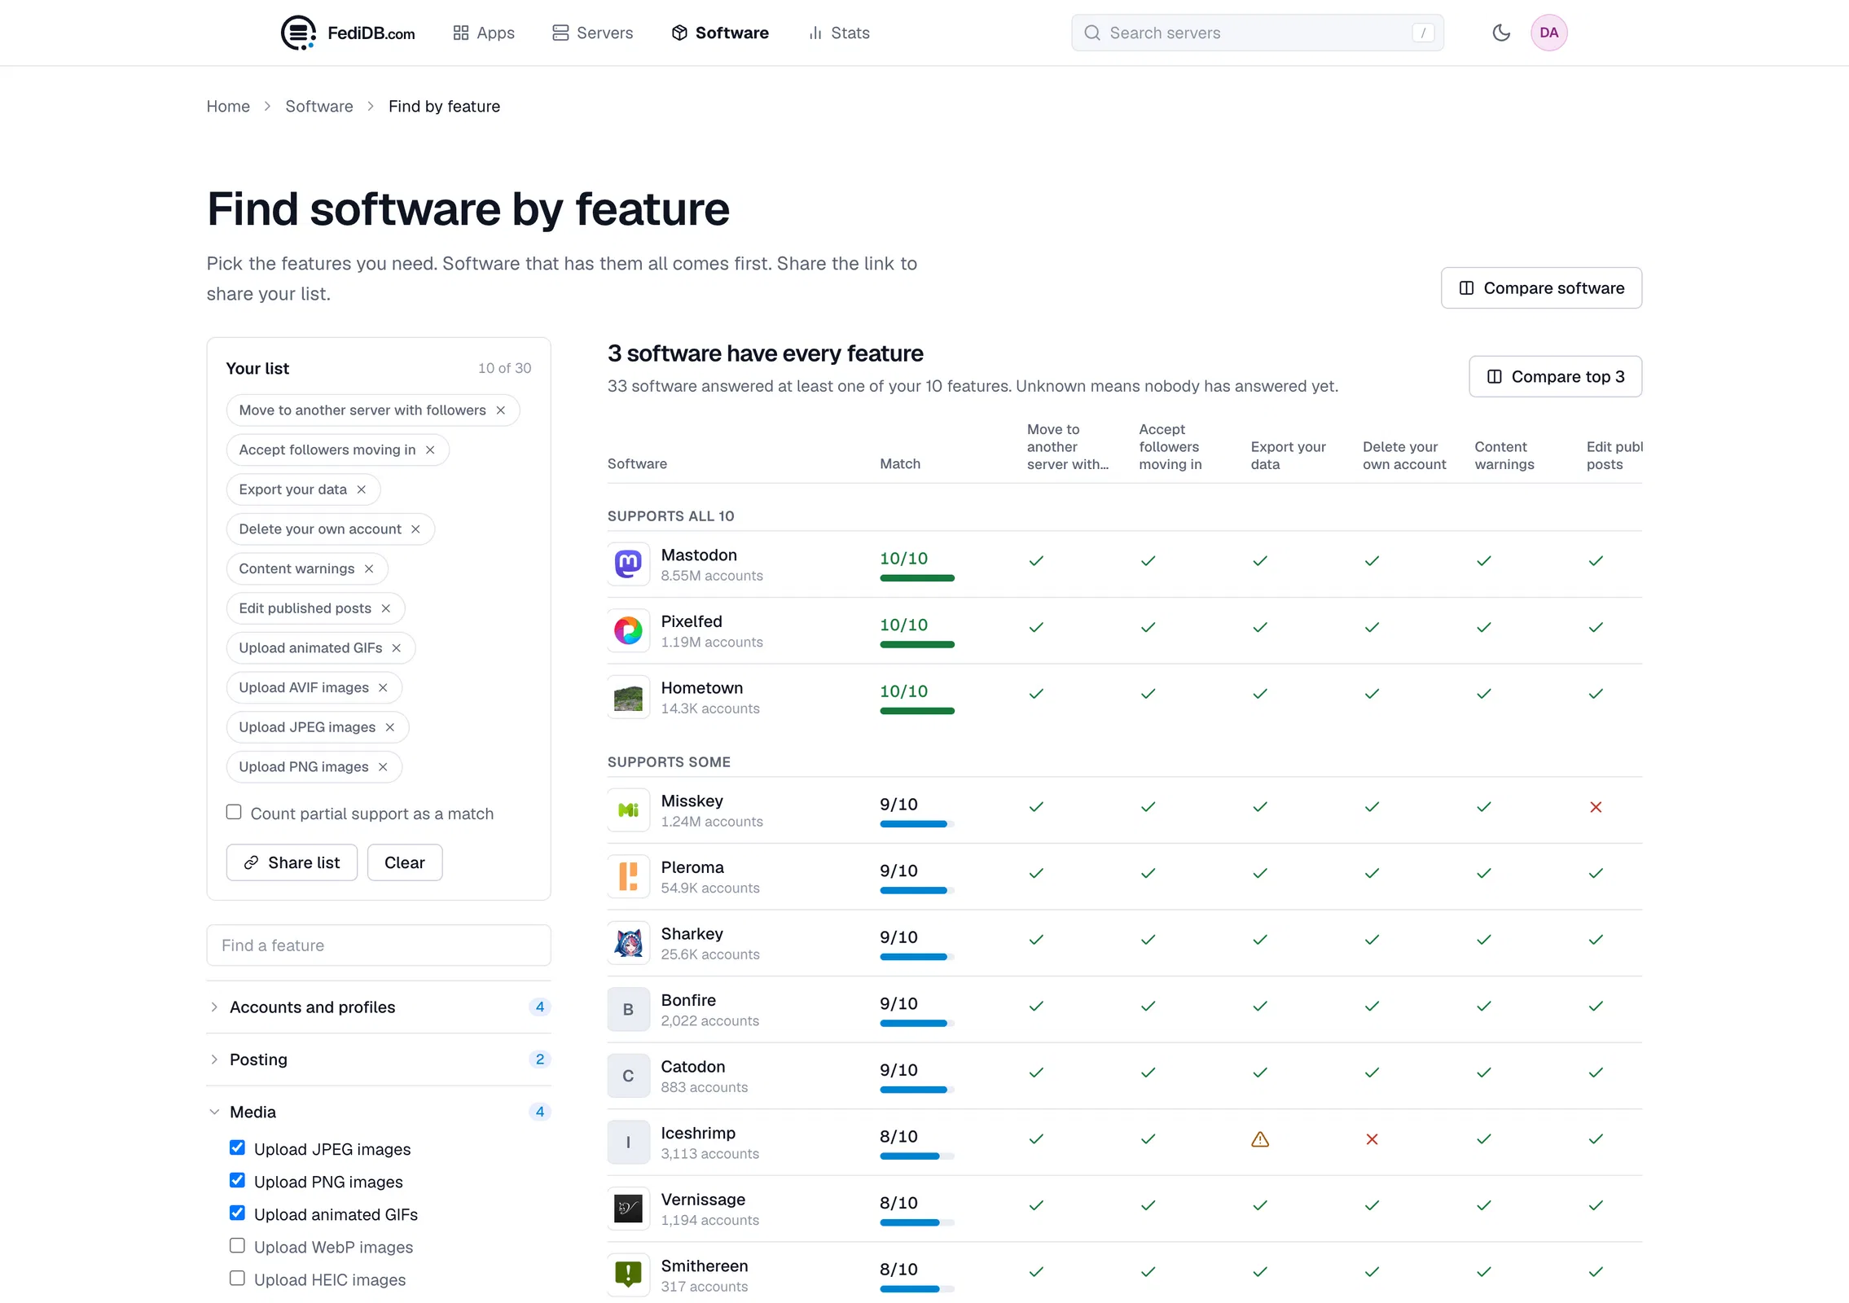Click the Sharkey logo icon
Viewport: 1849px width, 1303px height.
[x=628, y=943]
